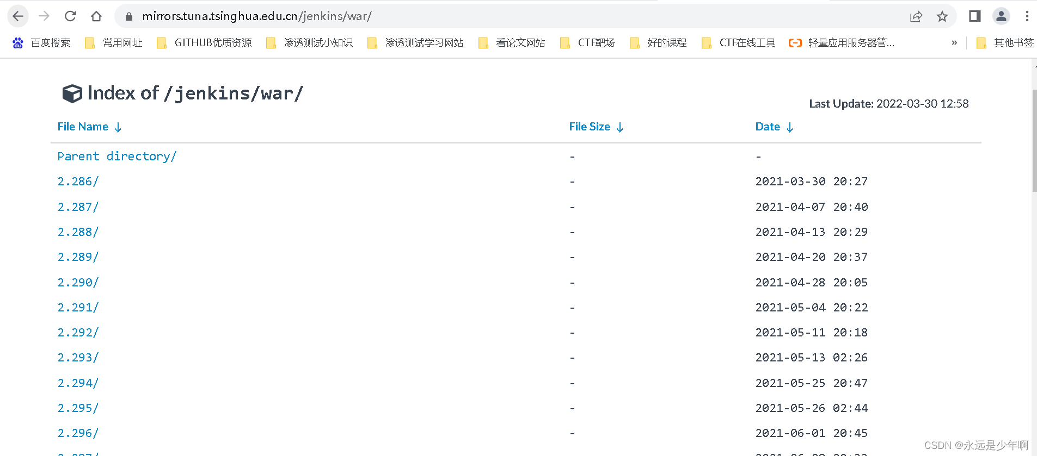Screen dimensions: 1037x456
Task: Open the 渗透测试小知识 bookmark folder
Action: [309, 43]
